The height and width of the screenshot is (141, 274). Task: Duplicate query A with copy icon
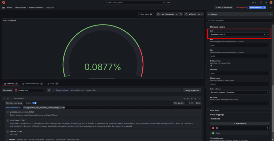188,98
